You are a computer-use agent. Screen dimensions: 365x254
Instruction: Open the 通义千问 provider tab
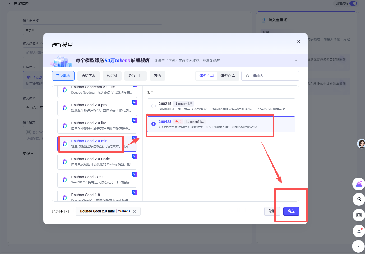[x=135, y=76]
